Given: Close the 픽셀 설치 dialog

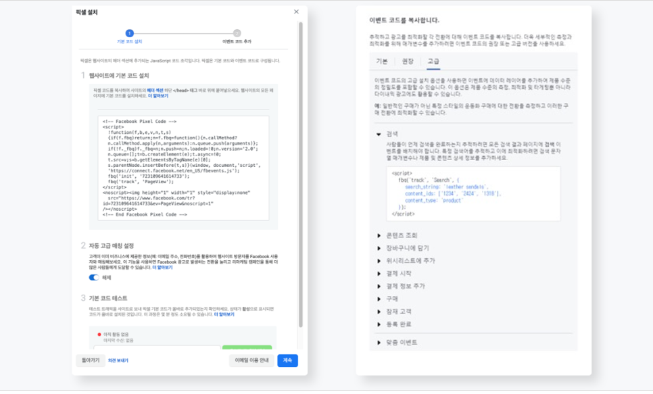Looking at the screenshot, I should click(x=296, y=11).
